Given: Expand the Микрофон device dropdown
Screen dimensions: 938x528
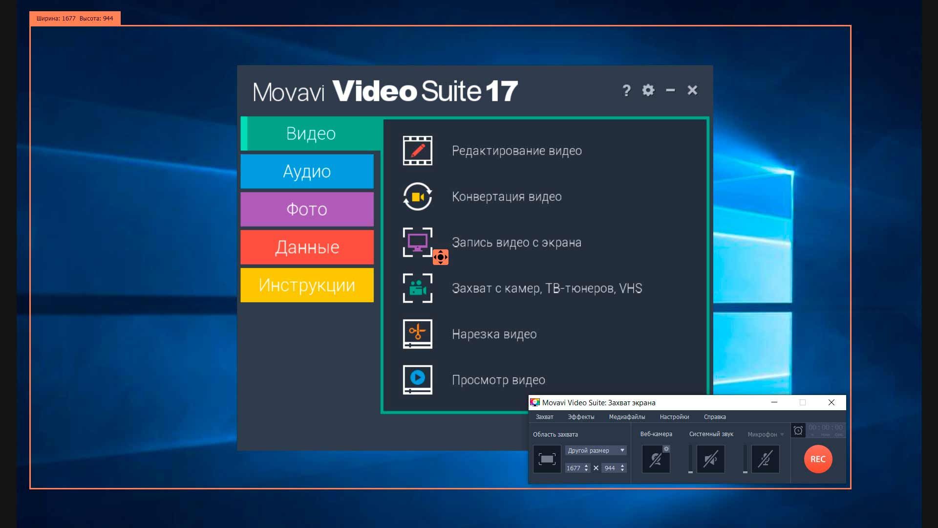Looking at the screenshot, I should coord(782,435).
